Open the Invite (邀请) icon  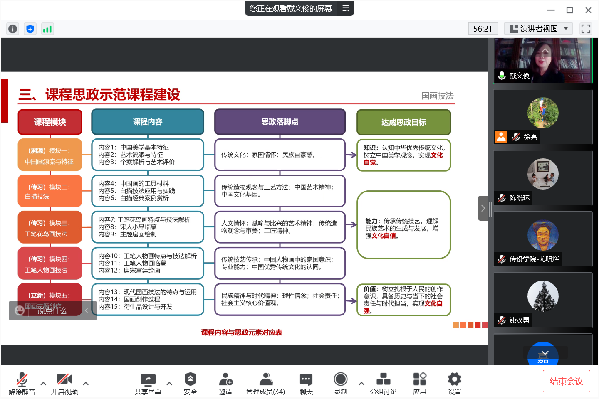(x=225, y=383)
